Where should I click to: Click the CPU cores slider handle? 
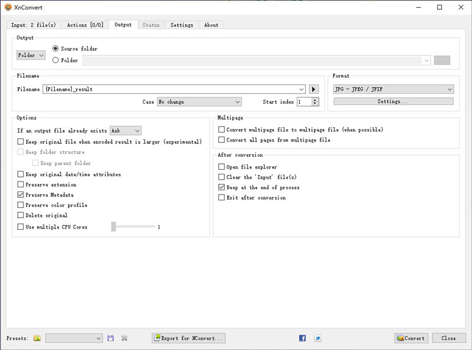click(x=113, y=227)
